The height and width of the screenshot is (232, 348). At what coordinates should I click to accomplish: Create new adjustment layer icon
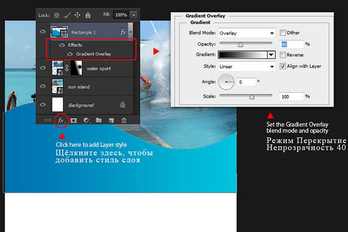coord(86,121)
